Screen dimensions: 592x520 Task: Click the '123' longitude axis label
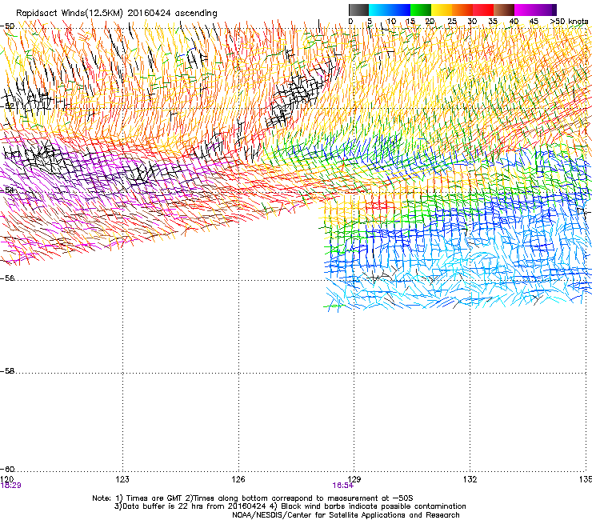pos(122,479)
